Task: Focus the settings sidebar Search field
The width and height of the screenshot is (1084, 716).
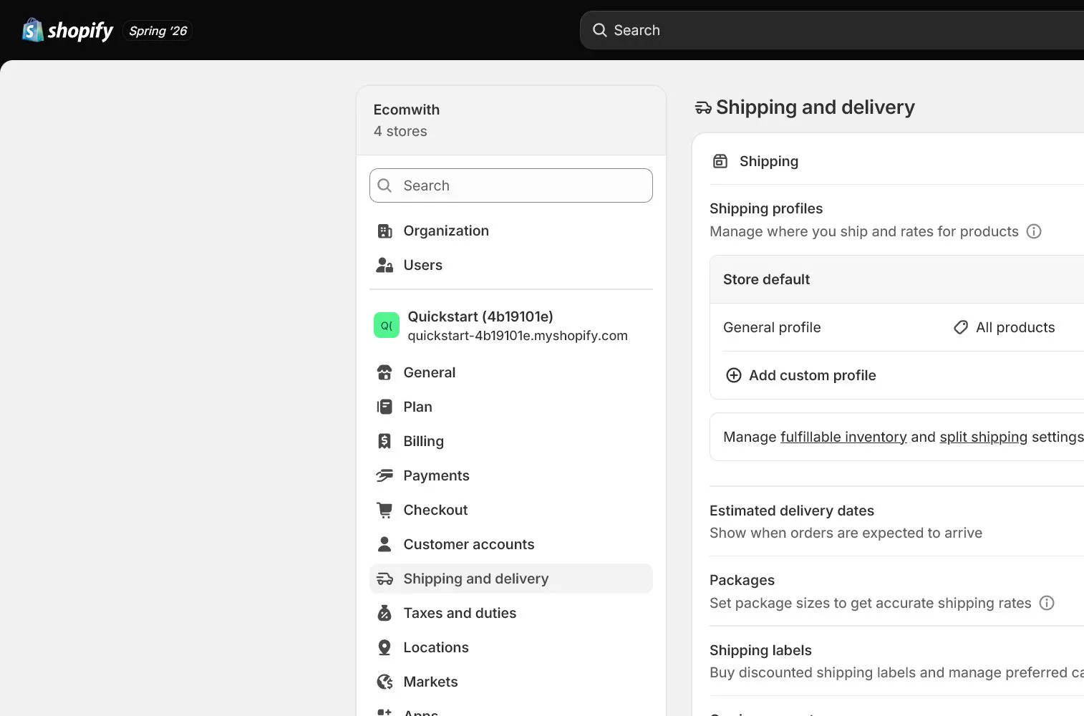Action: (511, 185)
